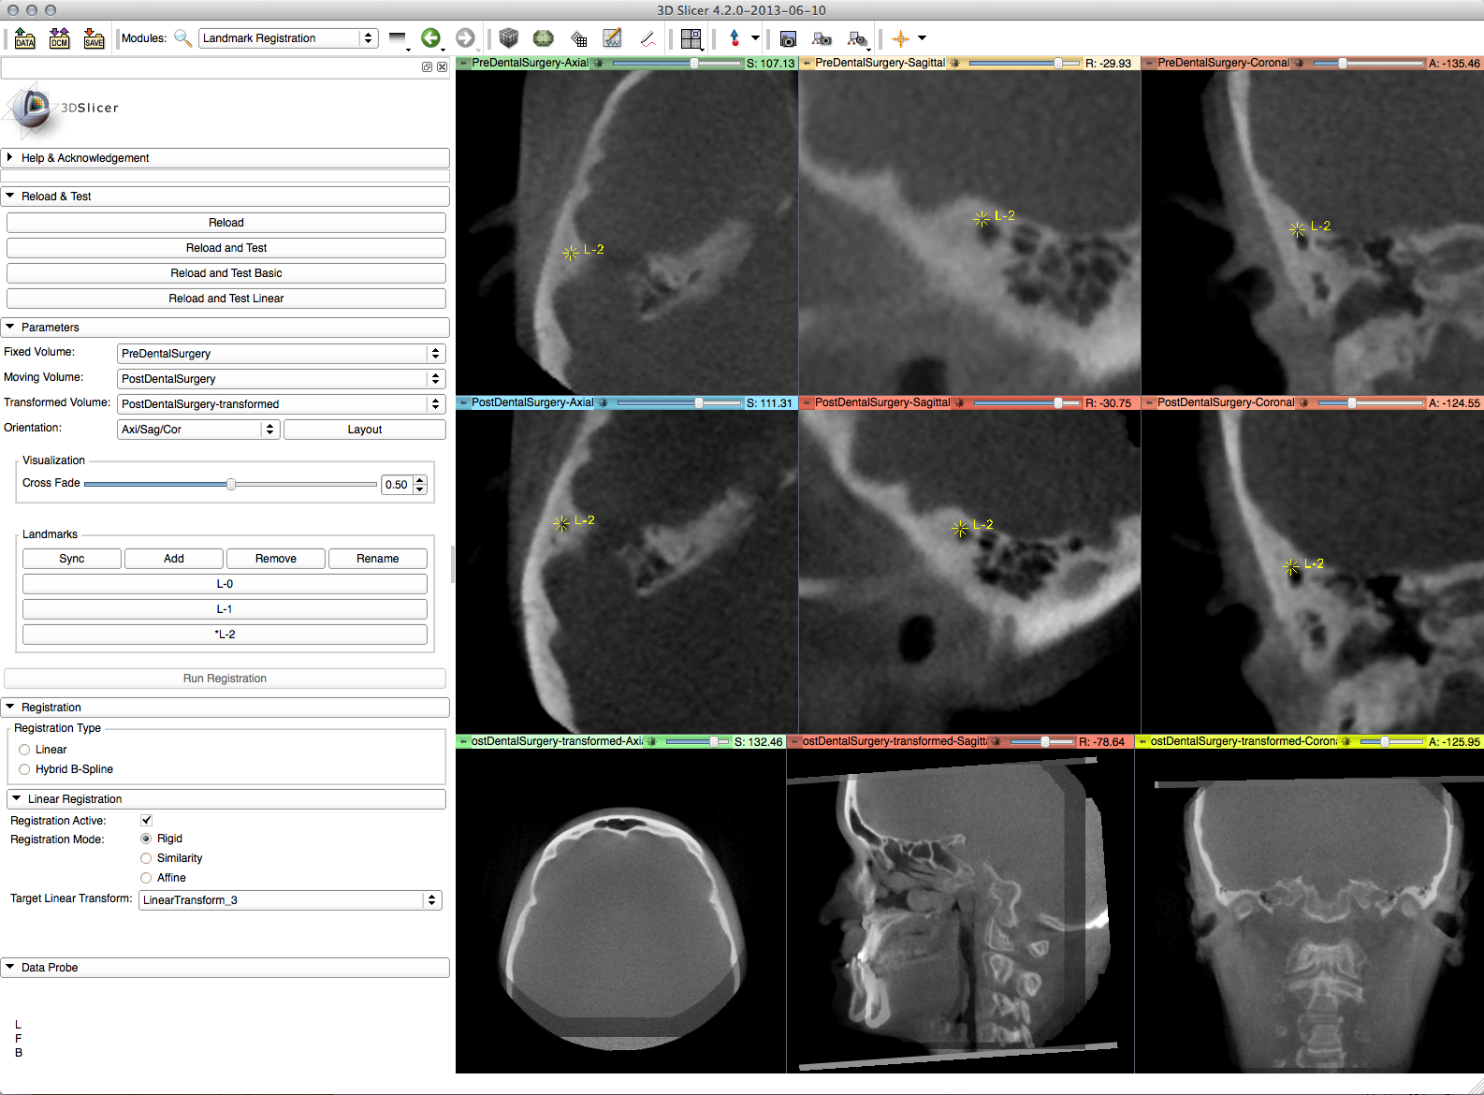Toggle the orange crosshair icon
Screen dimensions: 1484x1095
(900, 38)
